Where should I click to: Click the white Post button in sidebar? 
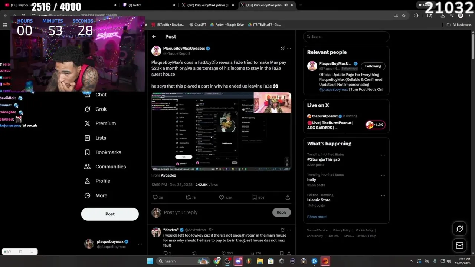110,214
